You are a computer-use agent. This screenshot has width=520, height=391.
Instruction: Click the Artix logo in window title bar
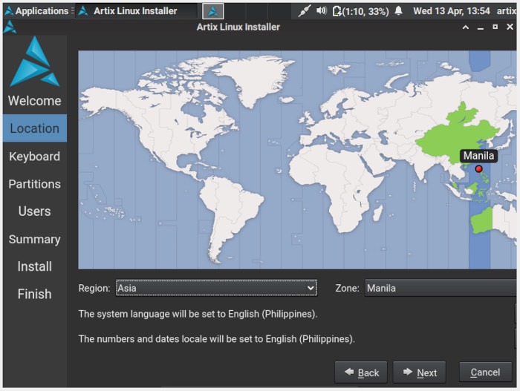pos(10,27)
